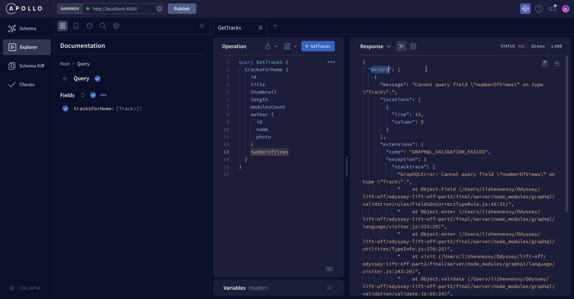
Task: Close the GetTracks tab
Action: point(260,28)
